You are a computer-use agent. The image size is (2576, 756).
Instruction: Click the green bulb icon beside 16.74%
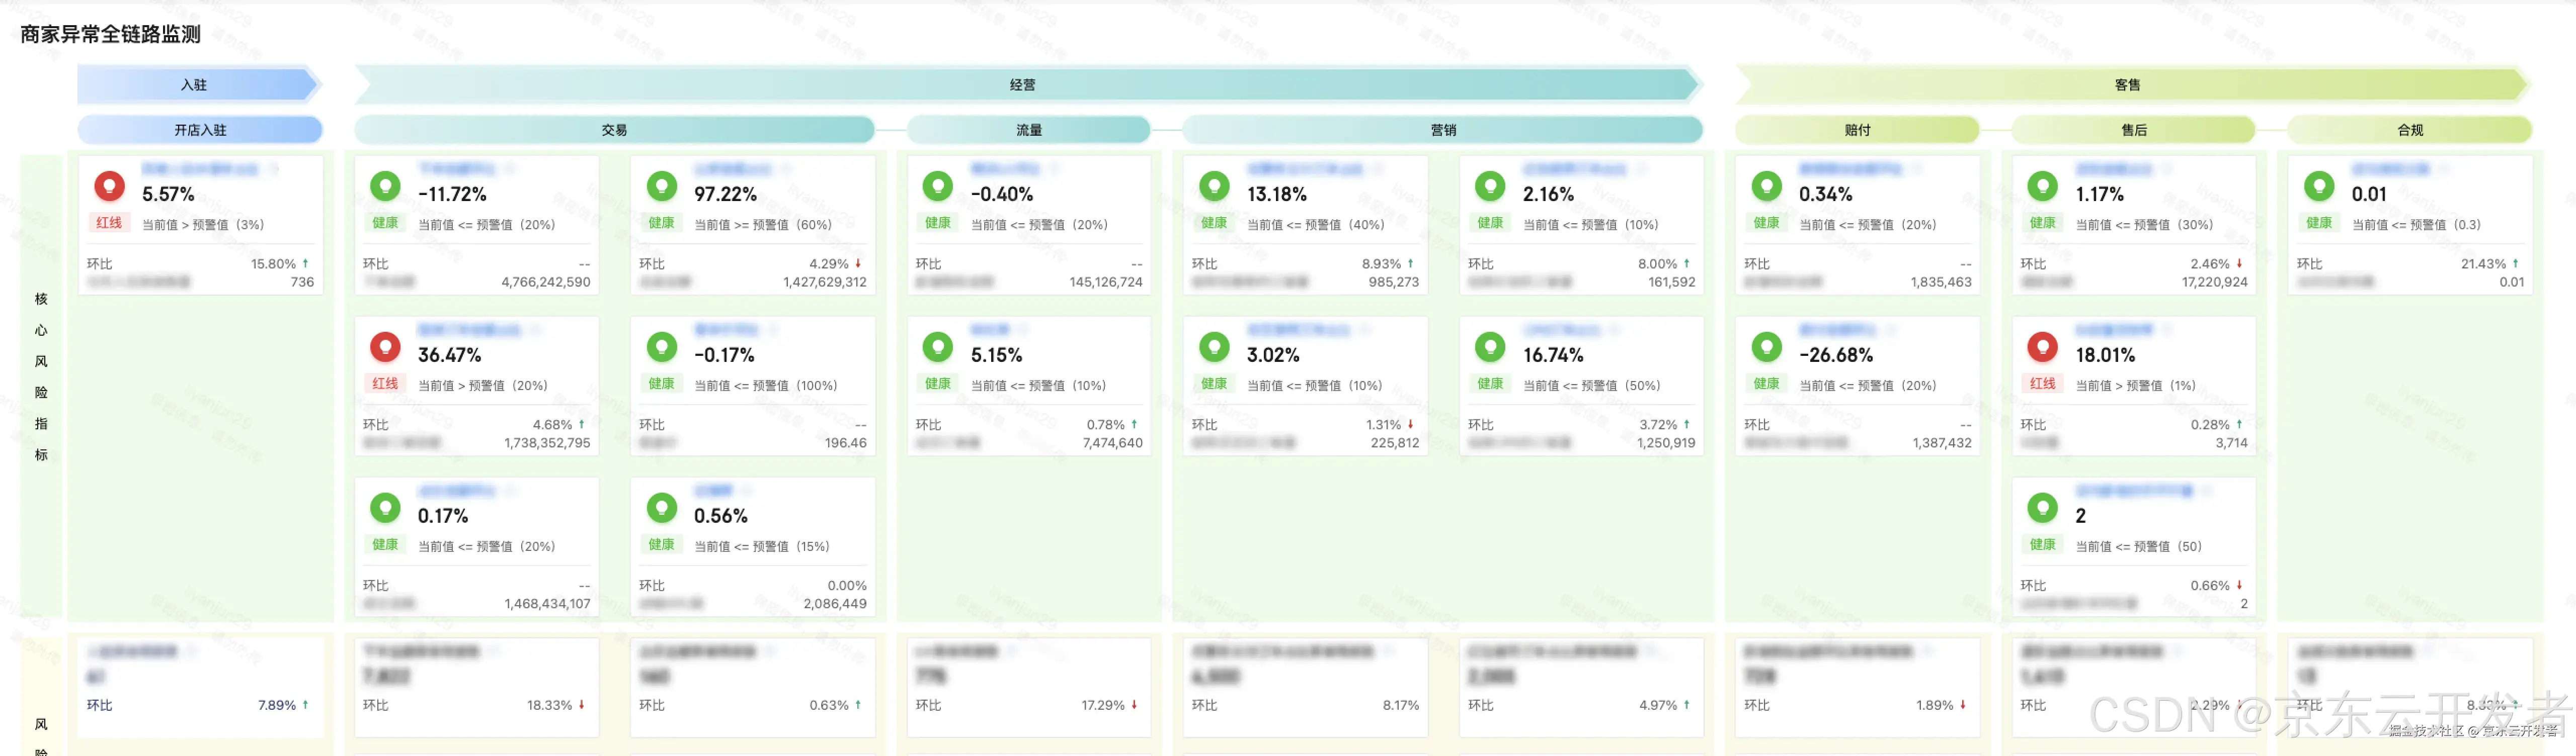[1490, 346]
